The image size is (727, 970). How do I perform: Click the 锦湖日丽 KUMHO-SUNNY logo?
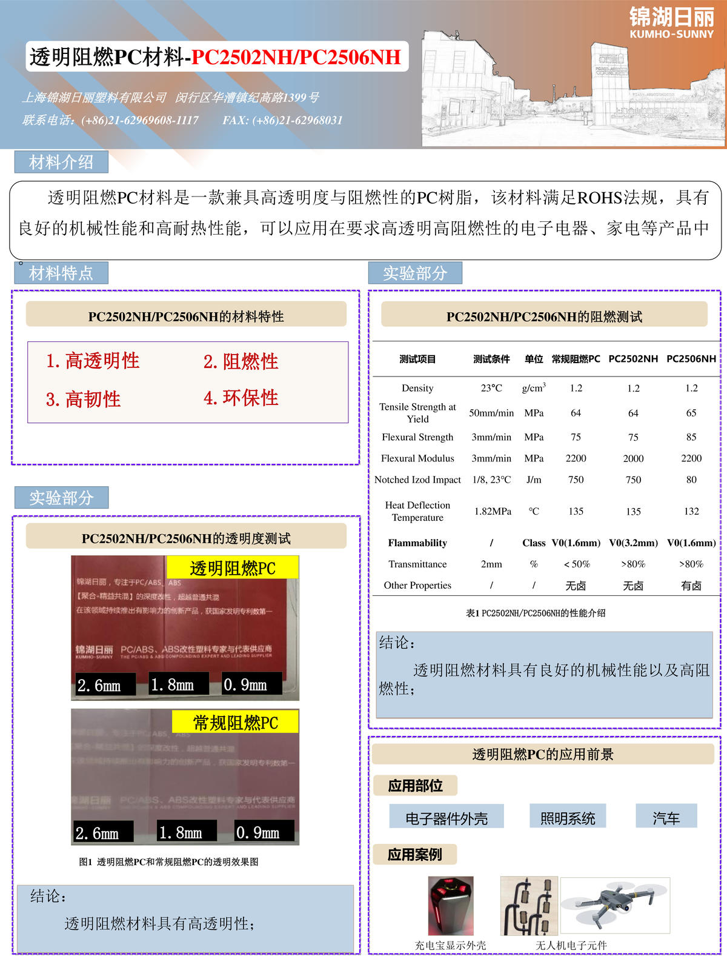(671, 23)
